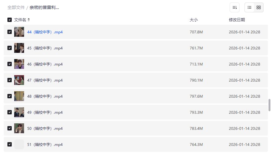The width and height of the screenshot is (271, 153).
Task: Switch to list view
Action: (x=249, y=7)
